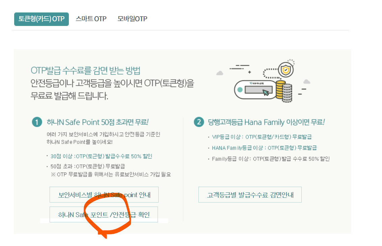Image resolution: width=382 pixels, height=246 pixels.
Task: Open 고객등급별 발급수수료 감면안내 button
Action: 250,195
